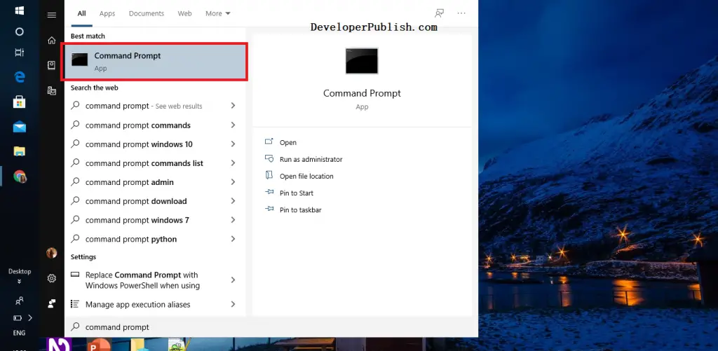The height and width of the screenshot is (351, 718).
Task: Expand arrow for 'command prompt windows 7'
Action: (233, 220)
